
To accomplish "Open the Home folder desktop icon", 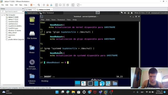I will 32,49.
